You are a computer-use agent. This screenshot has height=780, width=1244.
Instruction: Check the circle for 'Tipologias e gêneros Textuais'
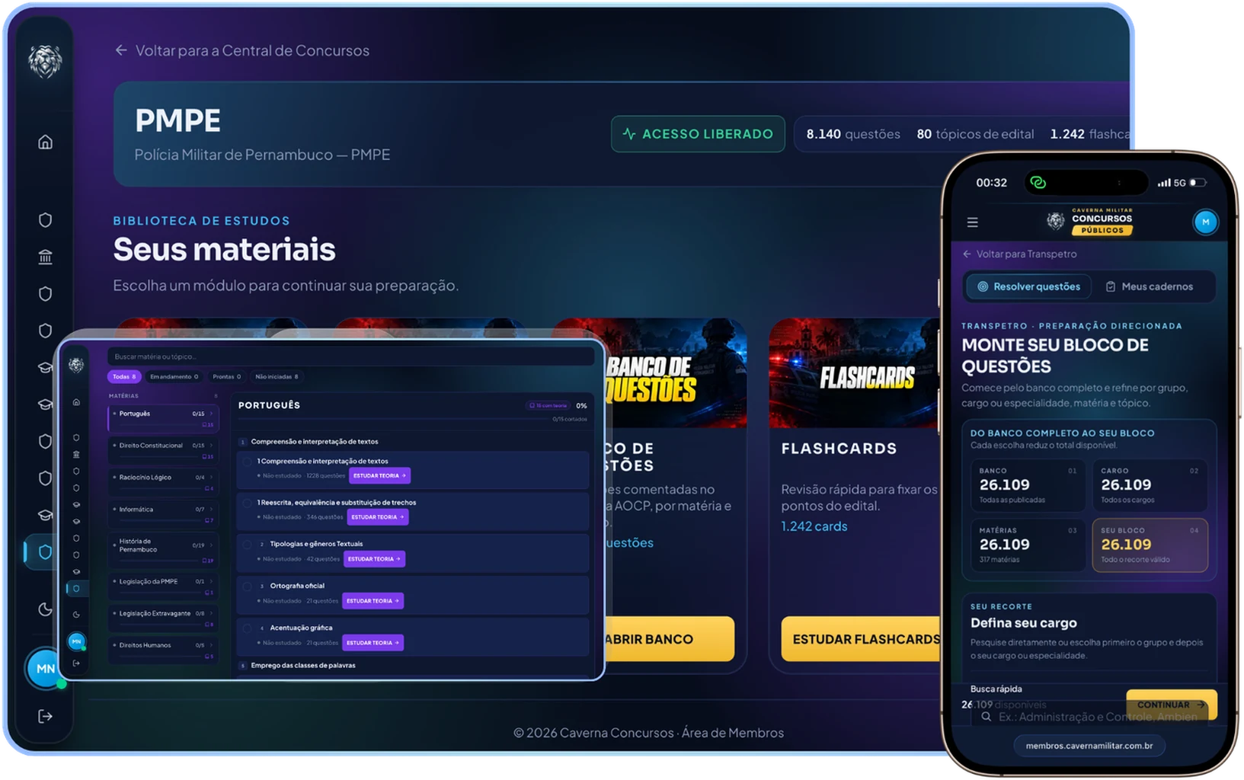click(248, 545)
